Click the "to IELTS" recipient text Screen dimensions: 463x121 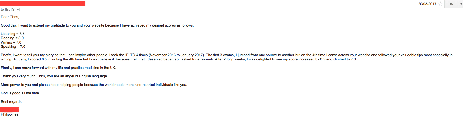coord(8,10)
